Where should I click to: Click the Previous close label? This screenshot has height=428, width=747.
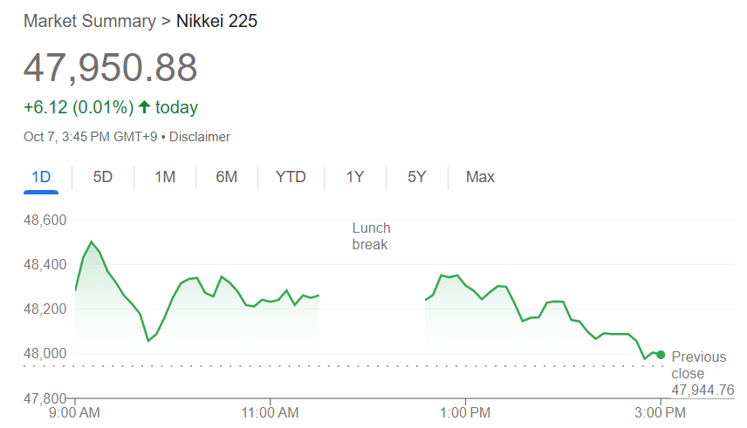click(x=698, y=365)
